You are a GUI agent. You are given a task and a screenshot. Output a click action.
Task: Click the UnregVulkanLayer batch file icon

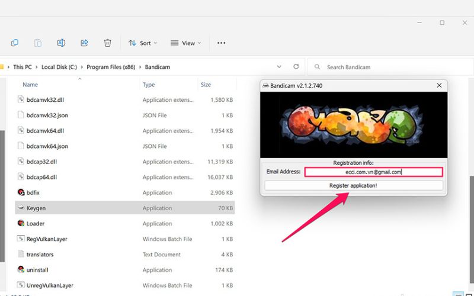(x=21, y=285)
